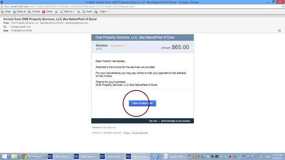
Task: Open the Pay now link
Action: [x=153, y=121]
